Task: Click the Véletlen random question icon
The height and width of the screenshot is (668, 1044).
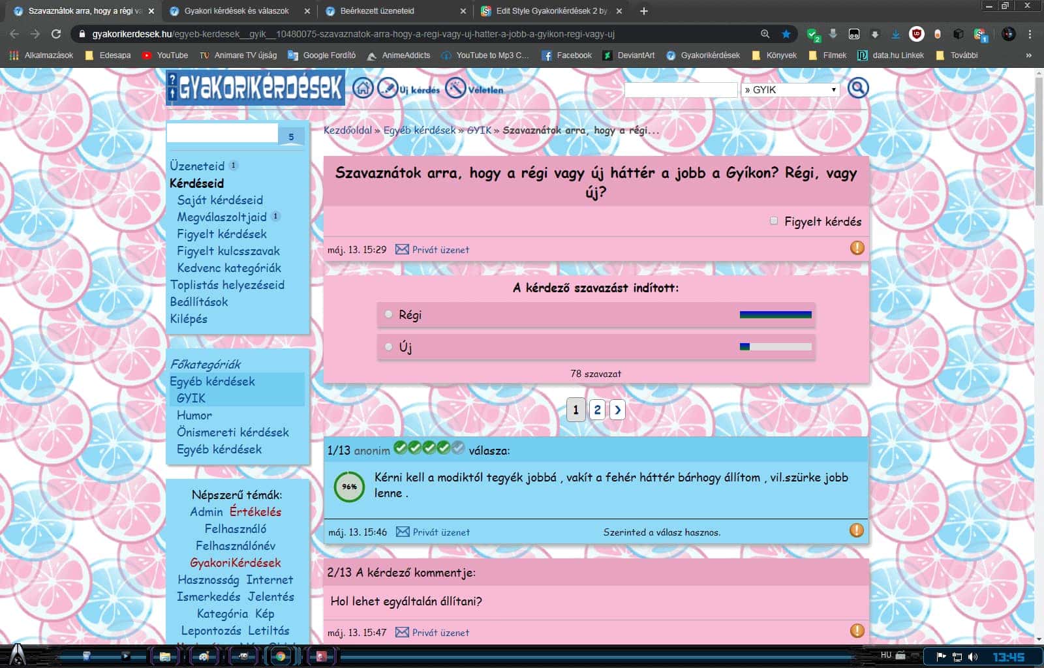Action: (x=455, y=88)
